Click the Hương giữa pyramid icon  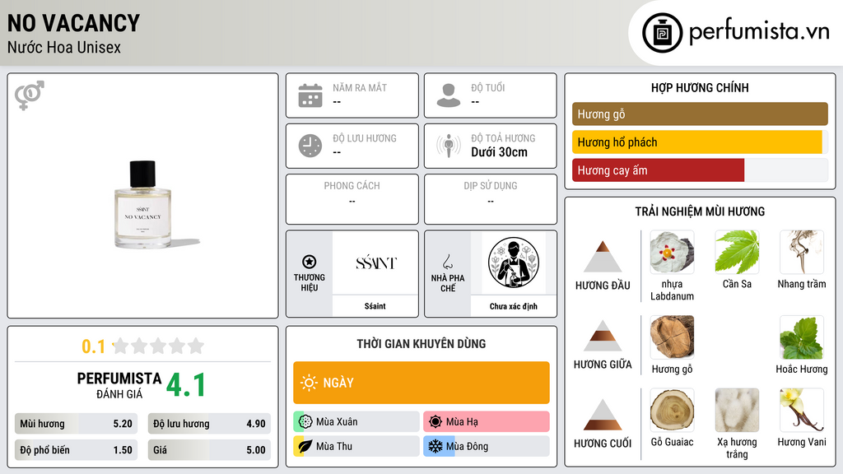click(603, 336)
